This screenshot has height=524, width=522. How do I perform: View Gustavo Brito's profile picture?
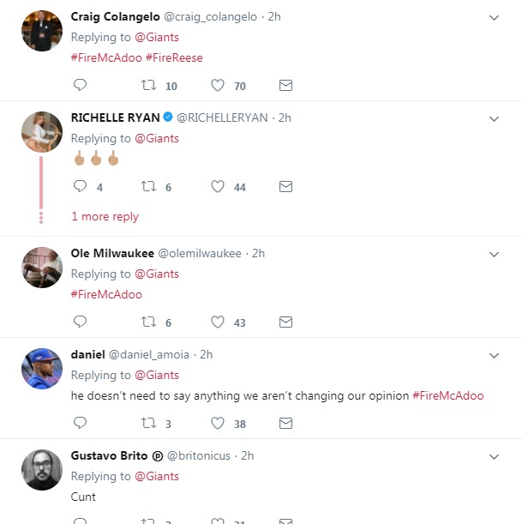[41, 469]
